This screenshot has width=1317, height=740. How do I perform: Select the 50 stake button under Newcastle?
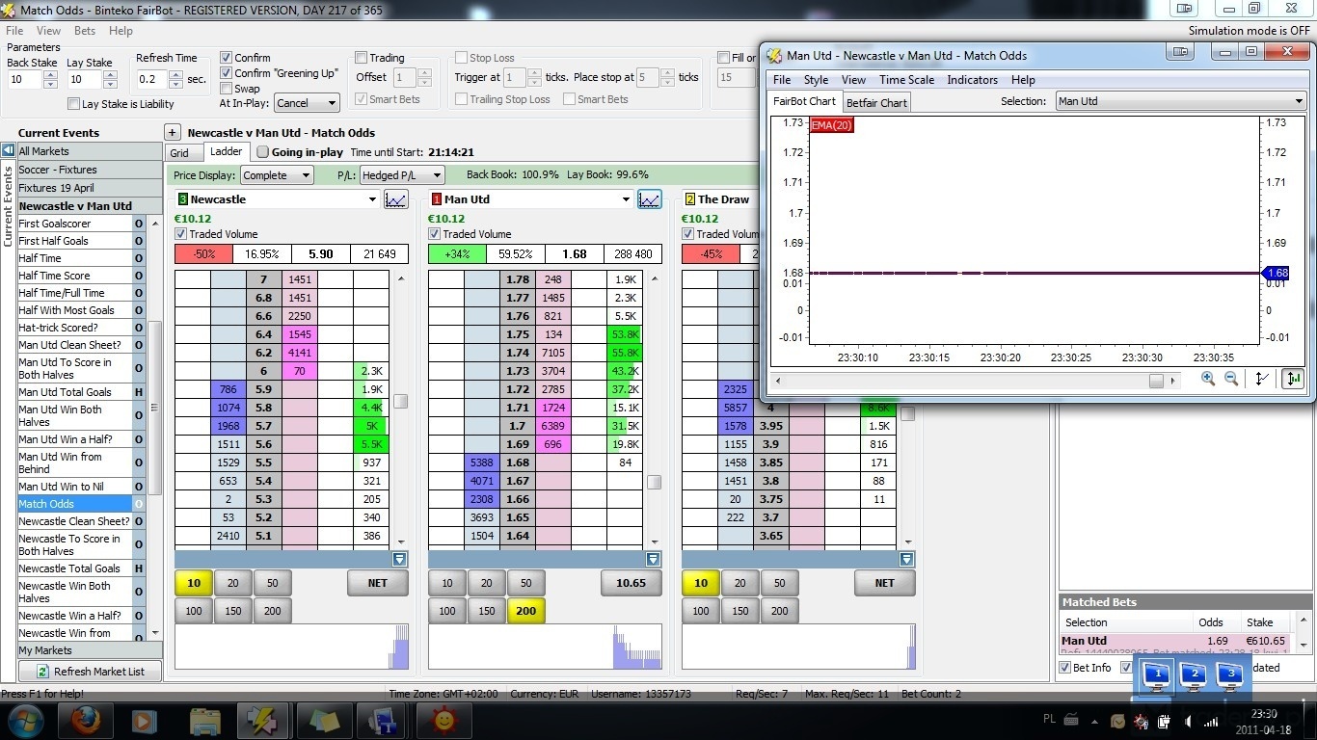click(x=273, y=583)
